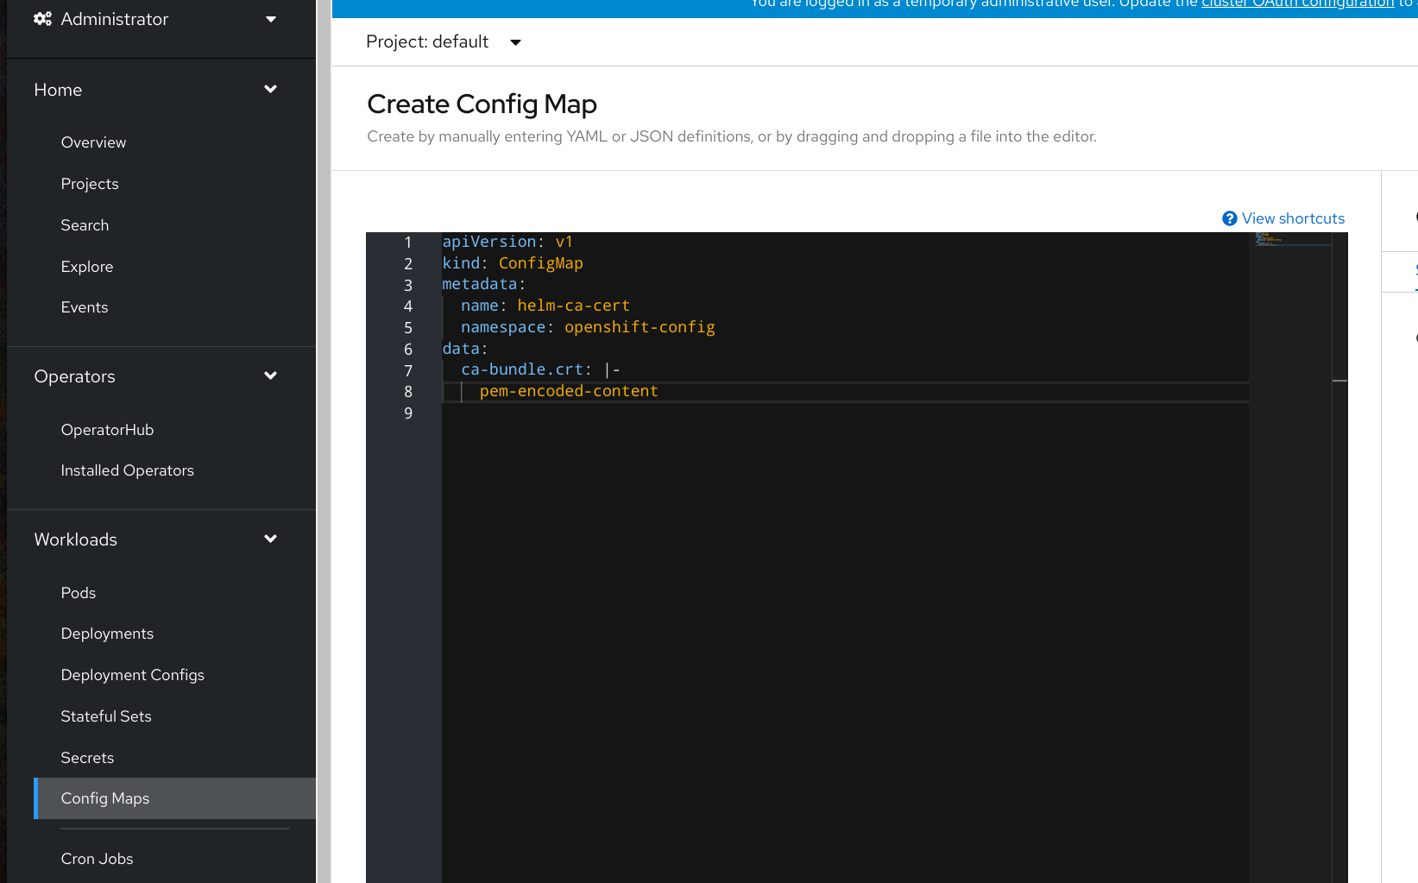1418x883 pixels.
Task: Open the Projects page
Action: (90, 184)
